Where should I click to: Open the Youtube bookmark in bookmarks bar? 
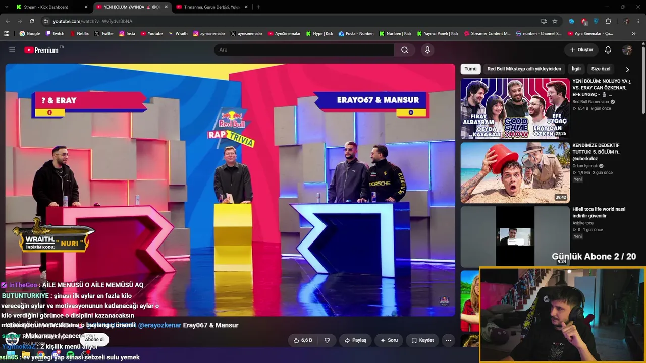click(151, 33)
